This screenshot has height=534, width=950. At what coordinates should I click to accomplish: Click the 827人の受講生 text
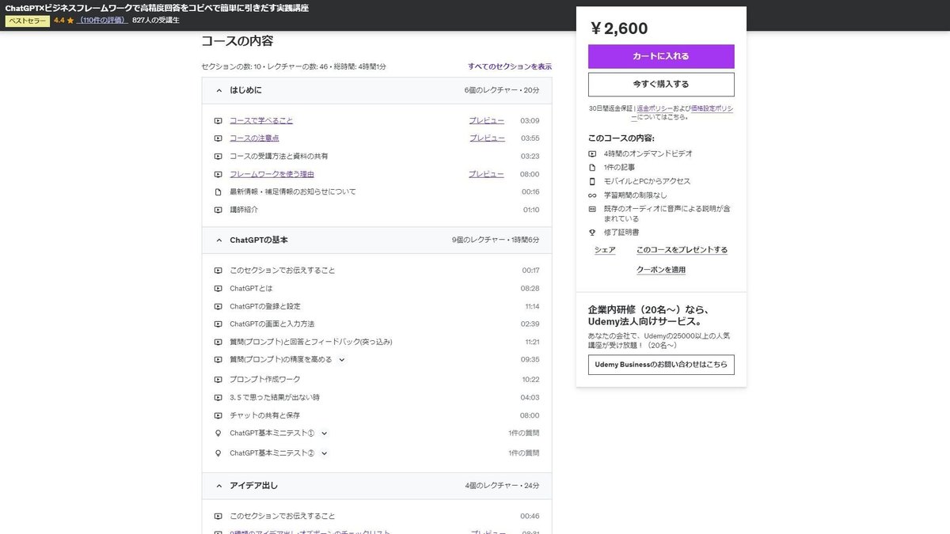pyautogui.click(x=156, y=21)
